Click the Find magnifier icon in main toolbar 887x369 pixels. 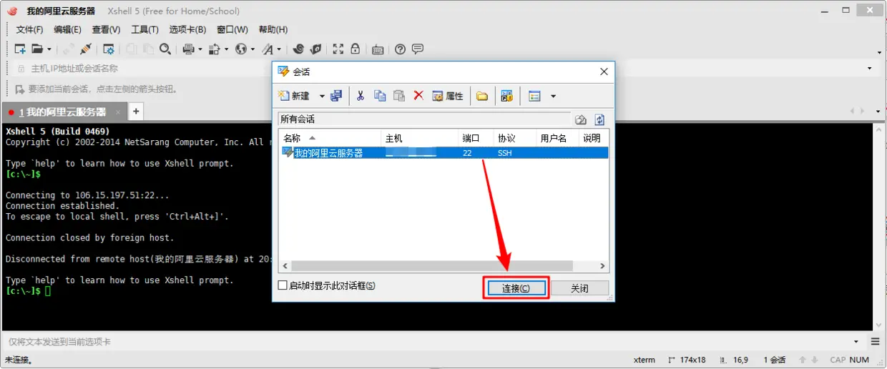pos(165,49)
